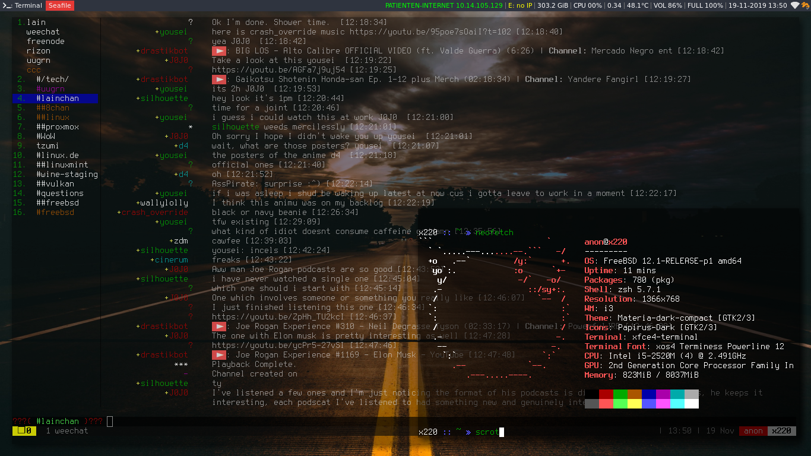This screenshot has width=811, height=456.
Task: Click the red anon segment in tmux status
Action: click(x=753, y=431)
